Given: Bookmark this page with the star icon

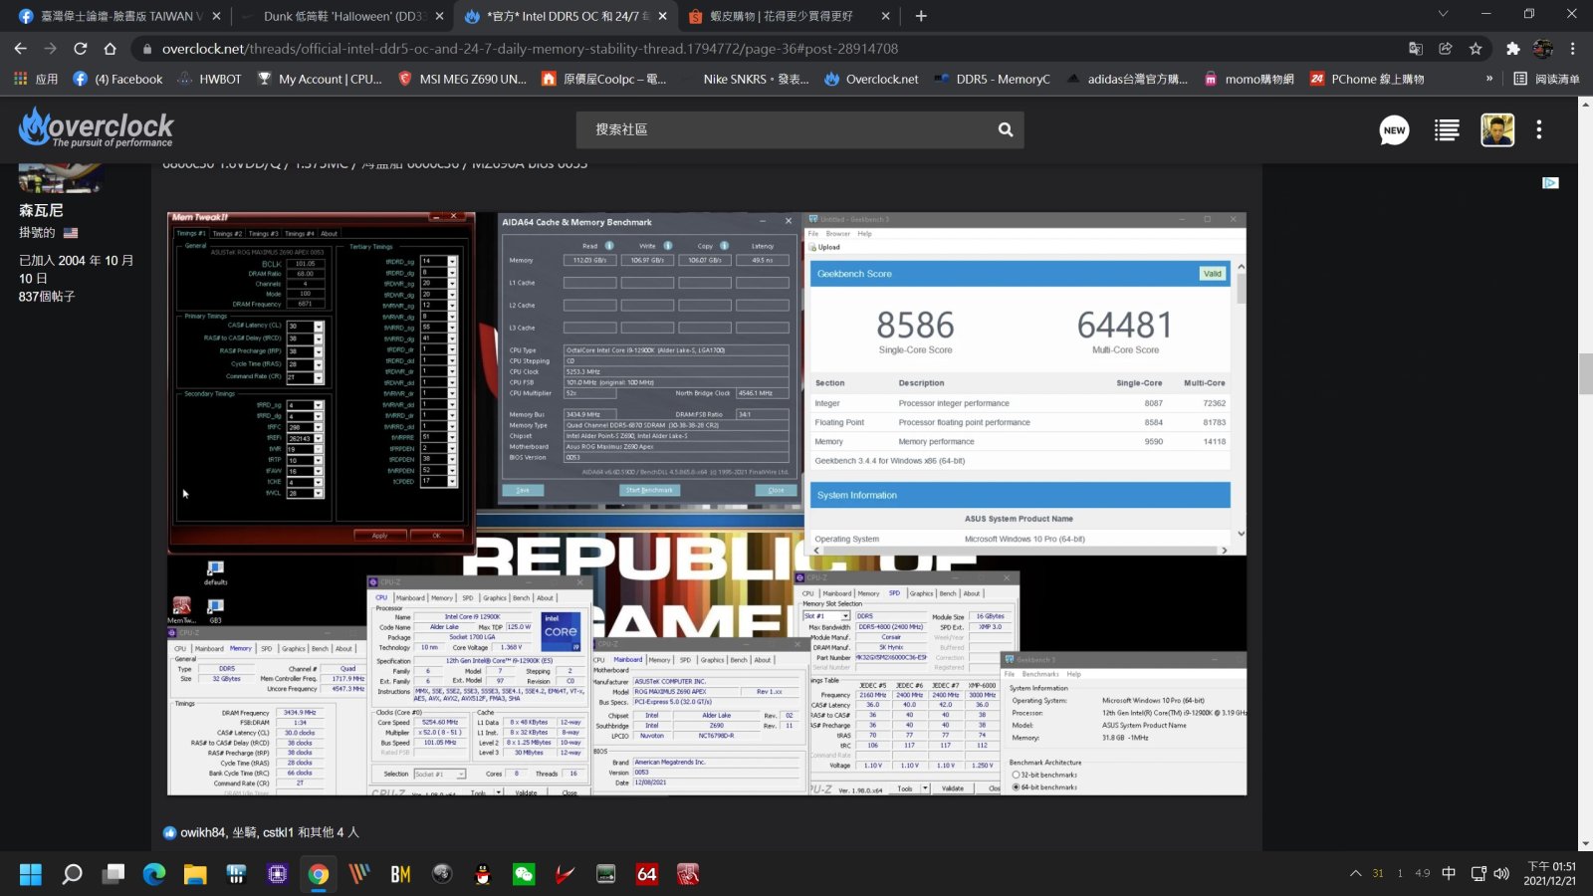Looking at the screenshot, I should 1476,48.
